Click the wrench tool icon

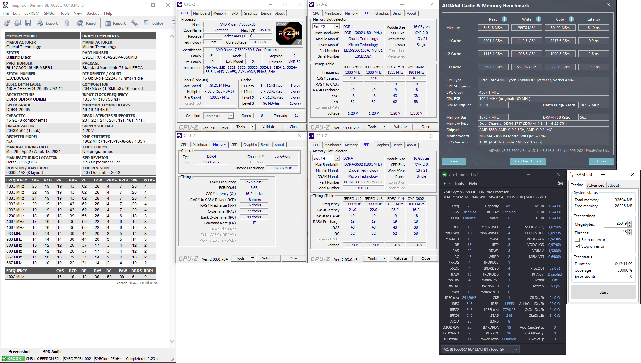coord(134,23)
